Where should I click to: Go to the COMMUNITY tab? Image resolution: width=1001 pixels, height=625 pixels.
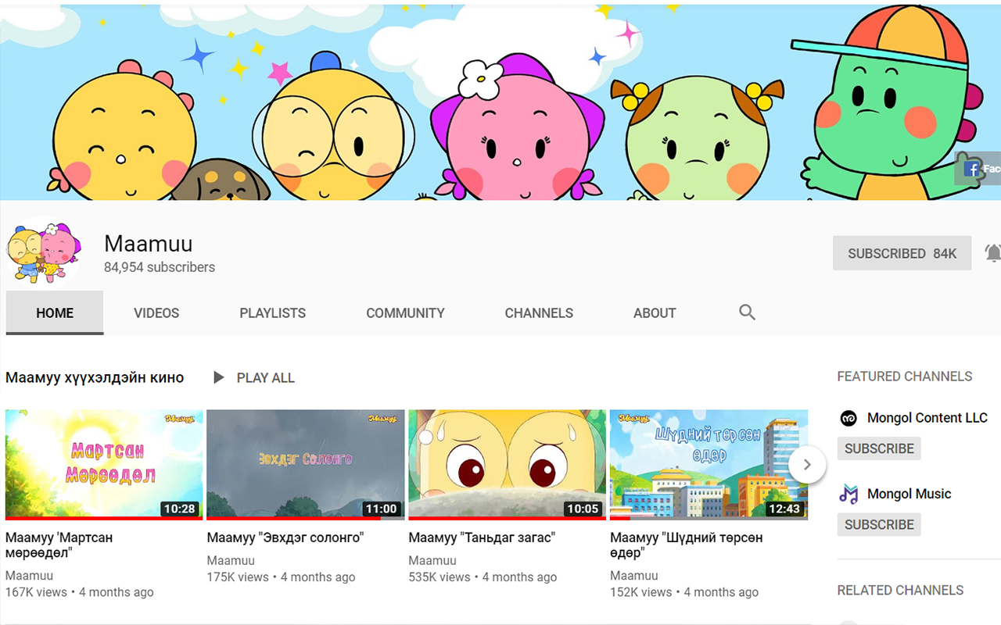[x=405, y=313]
